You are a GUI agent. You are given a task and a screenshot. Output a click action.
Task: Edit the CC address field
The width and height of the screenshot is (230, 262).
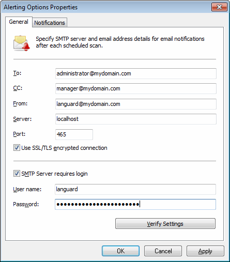click(x=136, y=88)
